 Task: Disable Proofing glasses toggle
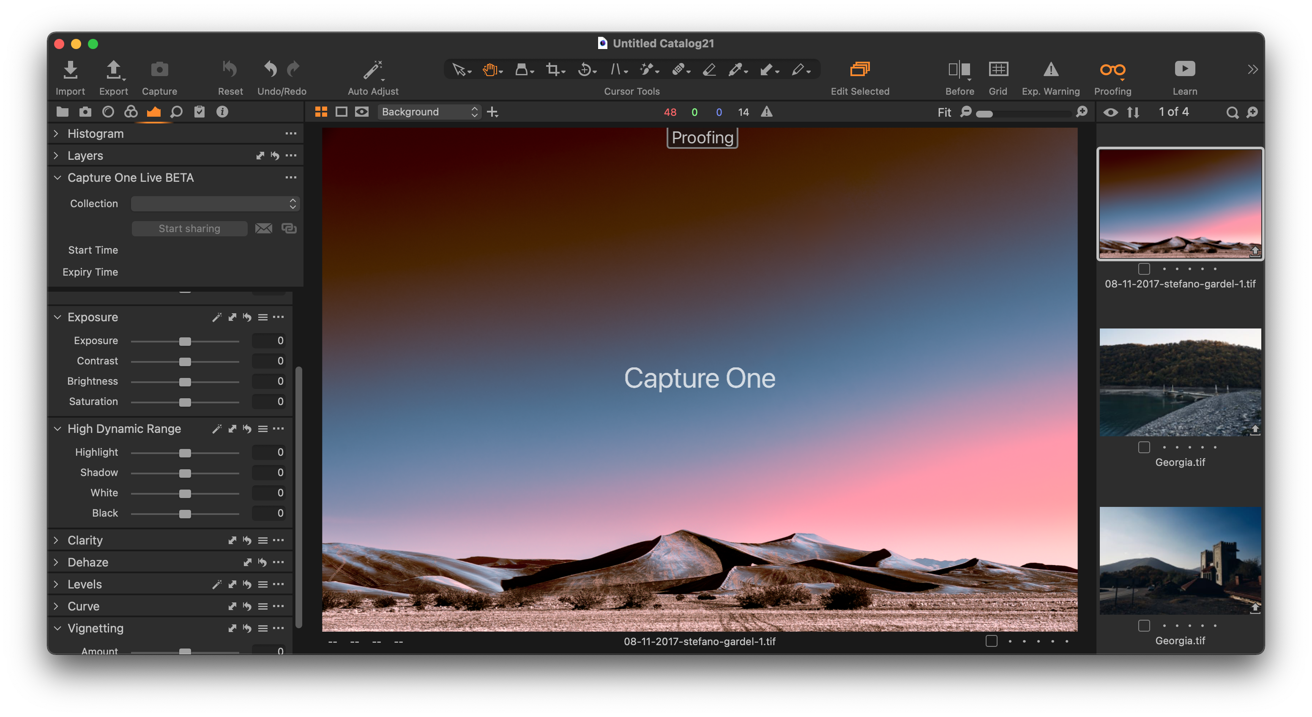pyautogui.click(x=1112, y=70)
